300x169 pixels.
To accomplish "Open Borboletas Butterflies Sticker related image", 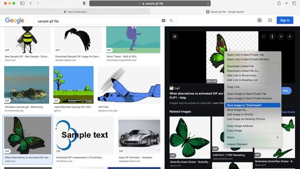I will [275, 138].
